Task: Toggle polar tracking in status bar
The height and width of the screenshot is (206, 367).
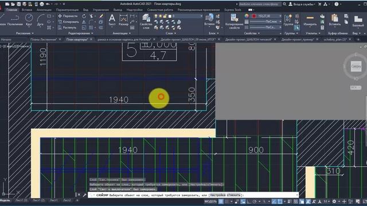Action: [x=255, y=201]
